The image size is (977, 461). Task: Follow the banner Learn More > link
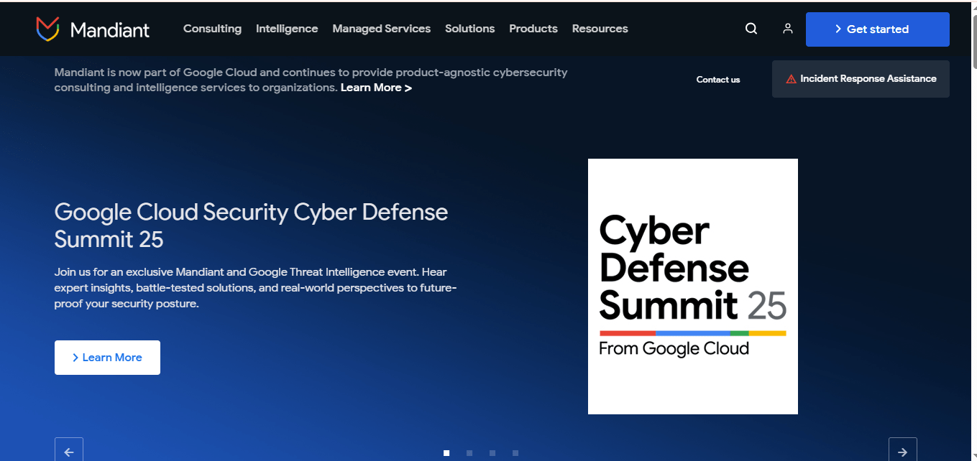376,88
